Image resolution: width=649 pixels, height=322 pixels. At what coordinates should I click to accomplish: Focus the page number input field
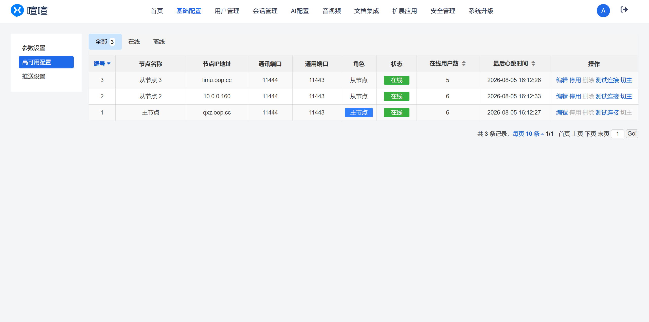(618, 134)
